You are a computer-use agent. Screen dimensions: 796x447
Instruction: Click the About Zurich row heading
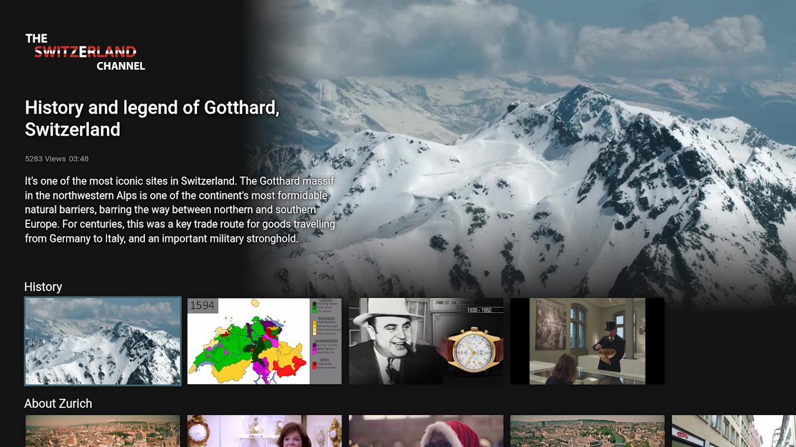tap(58, 403)
